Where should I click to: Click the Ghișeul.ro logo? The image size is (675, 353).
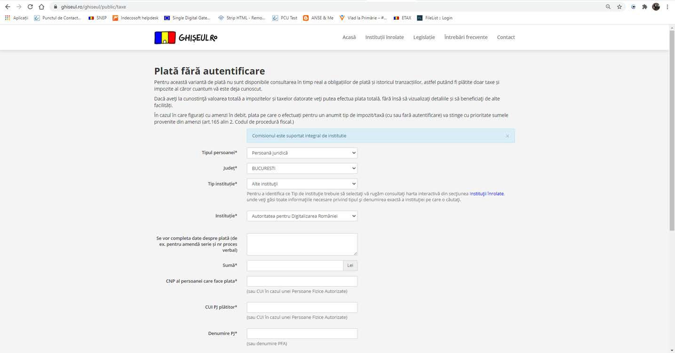tap(186, 38)
